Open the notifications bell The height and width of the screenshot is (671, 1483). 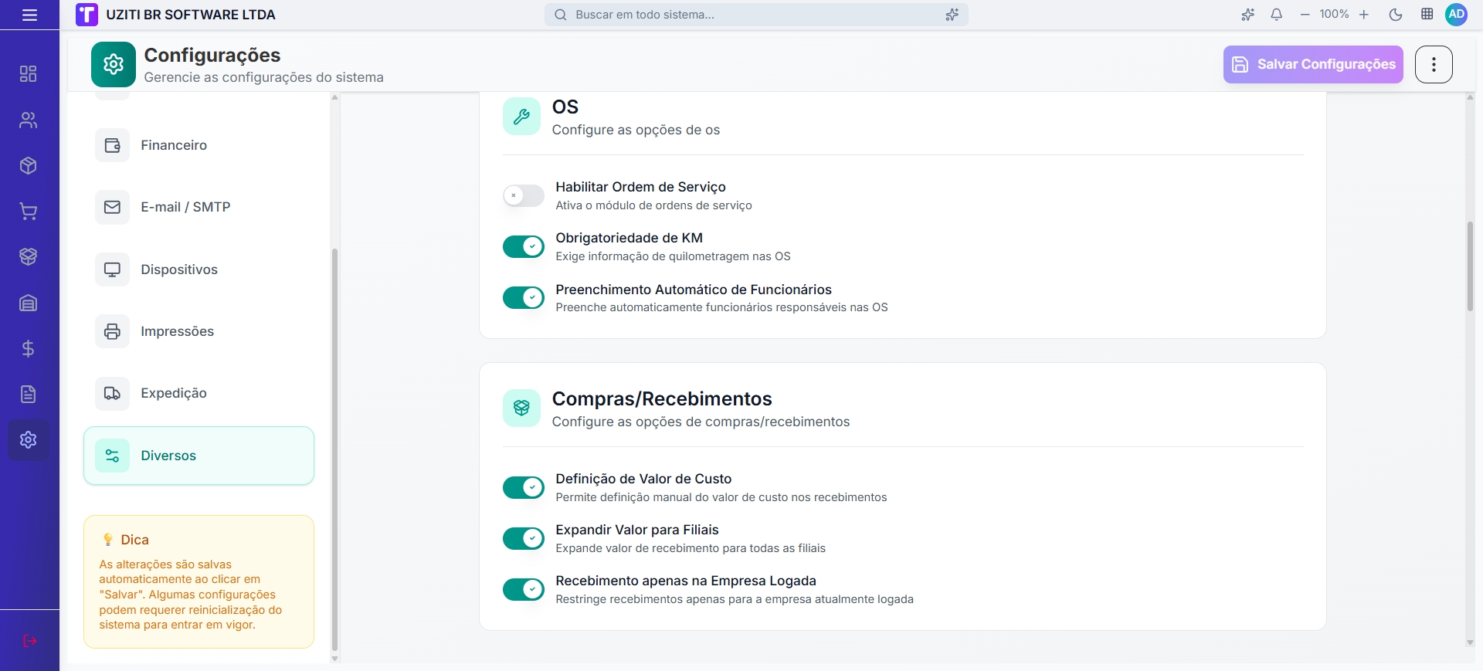tap(1277, 15)
